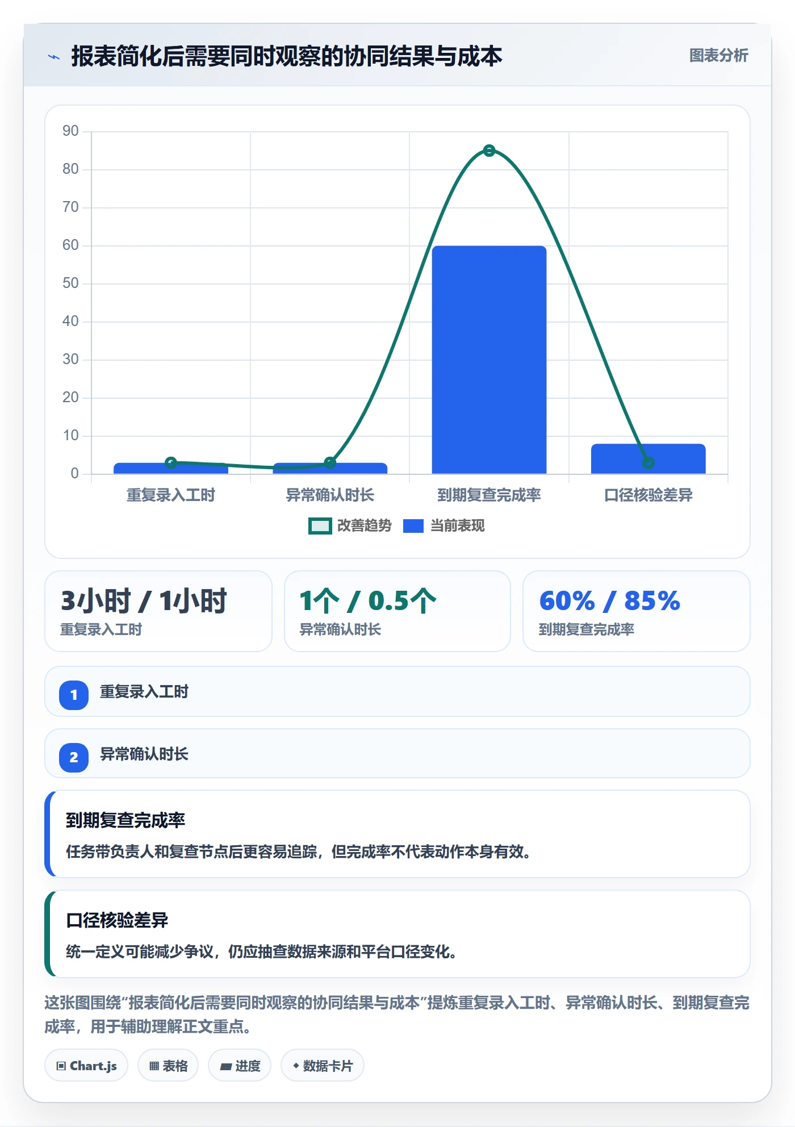795x1127 pixels.
Task: Click the Chart.js tag chip
Action: pos(86,1066)
